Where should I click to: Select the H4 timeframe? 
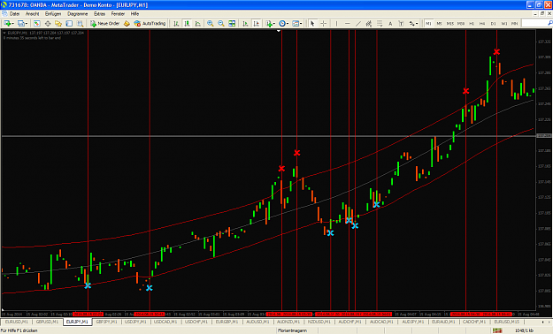tap(482, 23)
